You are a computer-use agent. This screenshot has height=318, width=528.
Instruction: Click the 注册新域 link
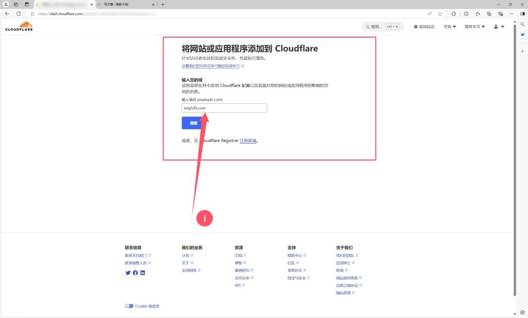(248, 140)
